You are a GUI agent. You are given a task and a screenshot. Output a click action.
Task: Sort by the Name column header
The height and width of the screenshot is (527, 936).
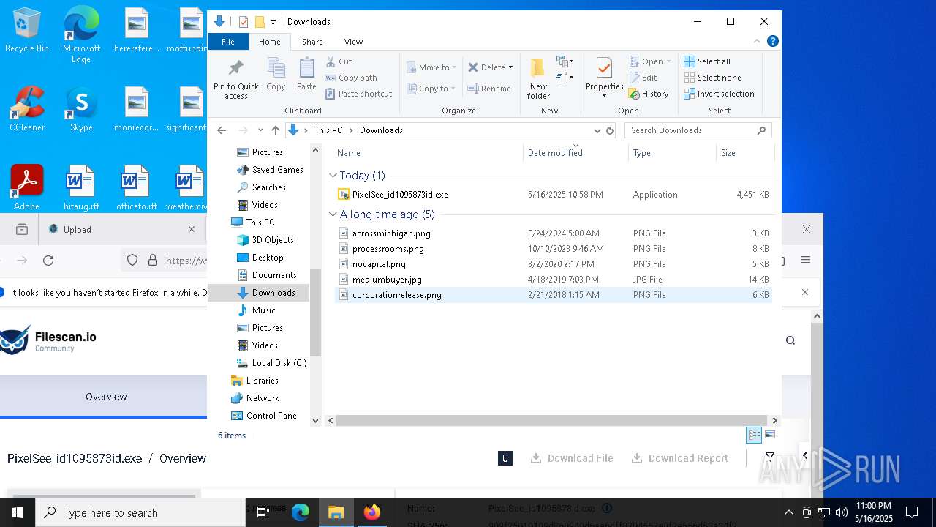click(429, 153)
